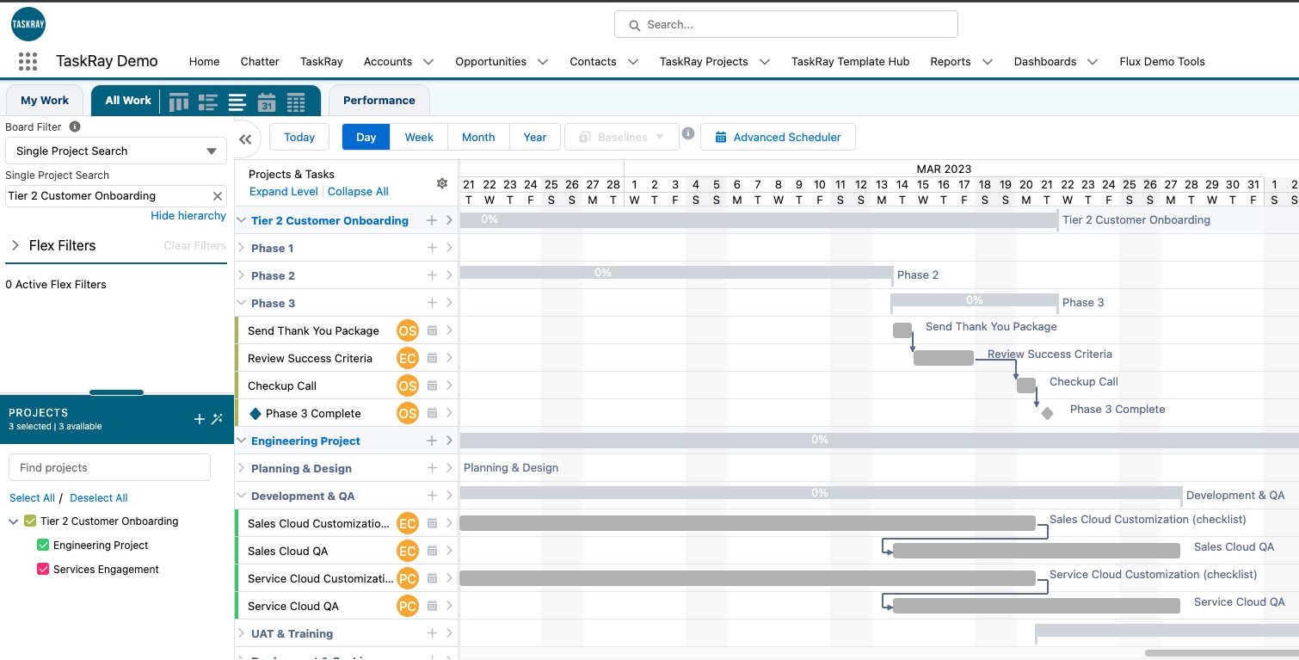Open calendar icon for Checkup Call
The height and width of the screenshot is (660, 1299).
coord(433,386)
